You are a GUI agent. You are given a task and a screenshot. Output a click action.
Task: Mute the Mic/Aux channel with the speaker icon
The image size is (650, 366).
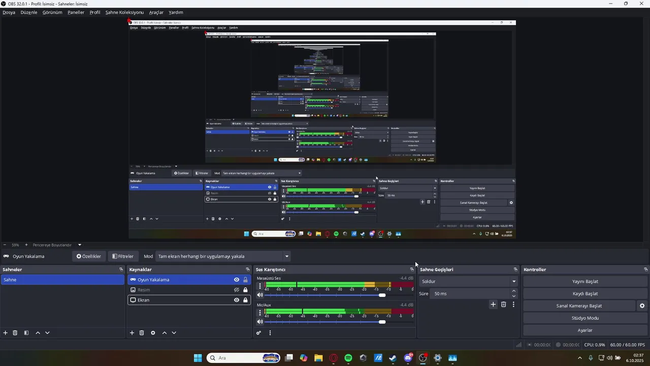click(x=260, y=322)
